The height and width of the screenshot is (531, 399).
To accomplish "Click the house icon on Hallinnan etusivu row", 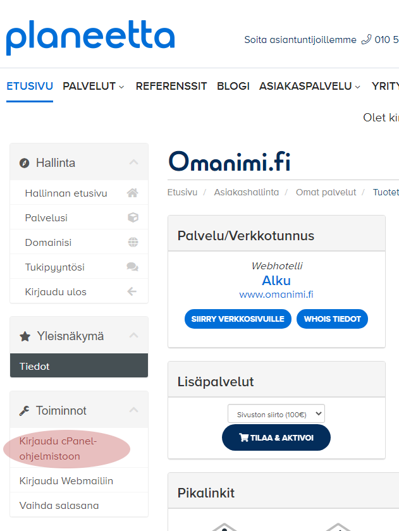I will pos(132,193).
